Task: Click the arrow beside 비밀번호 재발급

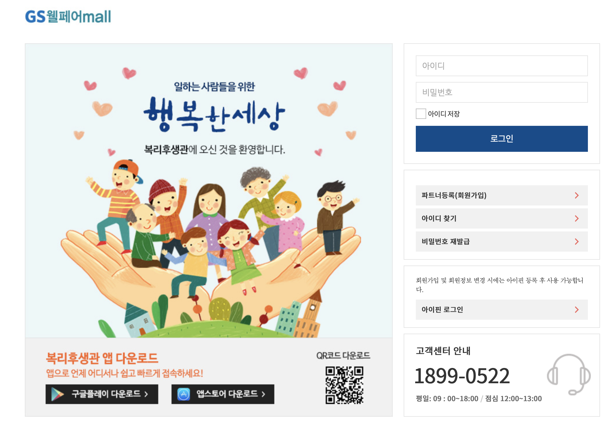Action: coord(577,242)
